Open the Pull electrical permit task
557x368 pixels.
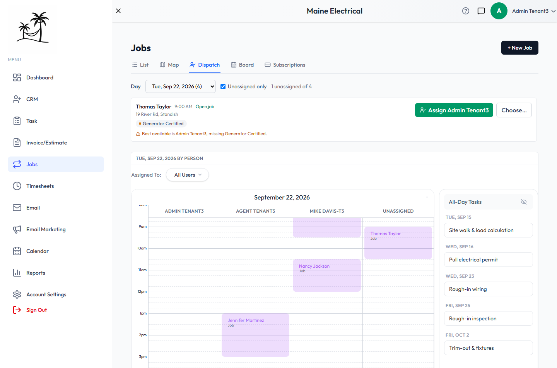pyautogui.click(x=489, y=260)
